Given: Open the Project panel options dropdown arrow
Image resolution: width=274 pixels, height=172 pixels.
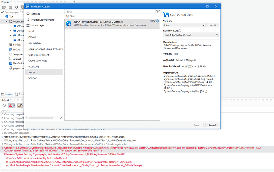Looking at the screenshot, I should 71,2.
